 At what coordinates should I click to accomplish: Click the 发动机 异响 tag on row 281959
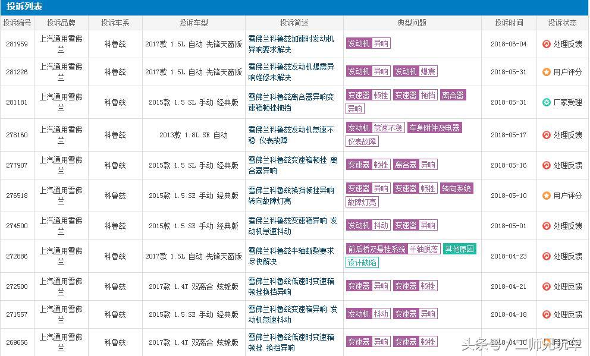point(368,43)
